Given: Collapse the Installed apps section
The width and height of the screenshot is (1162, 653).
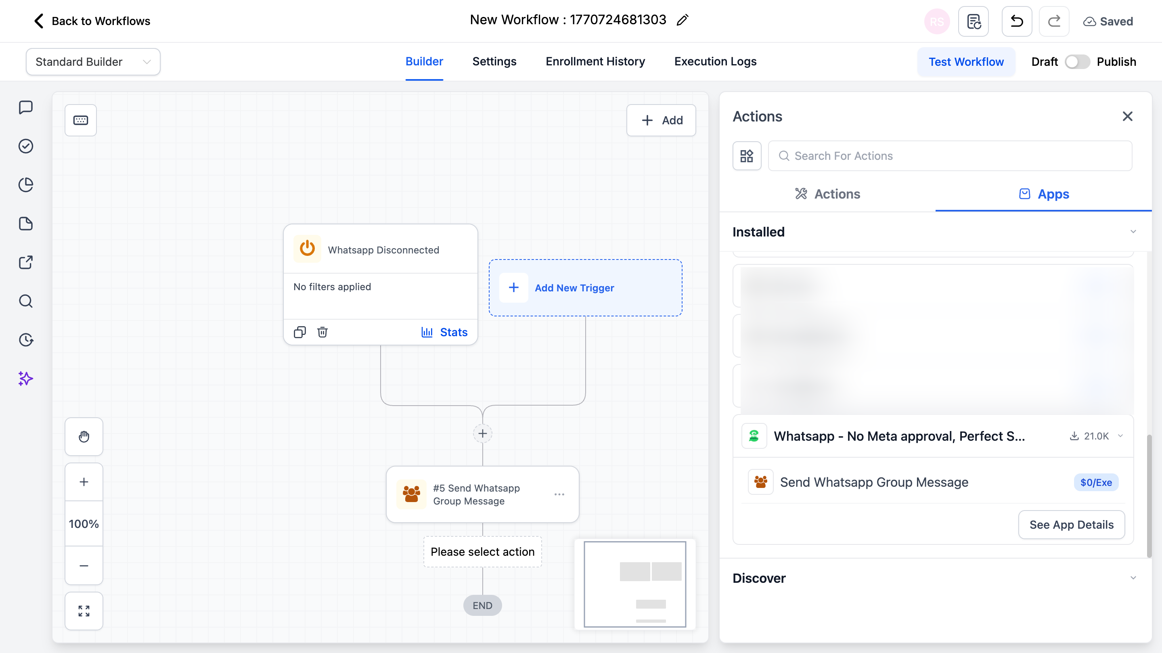Looking at the screenshot, I should coord(1133,231).
